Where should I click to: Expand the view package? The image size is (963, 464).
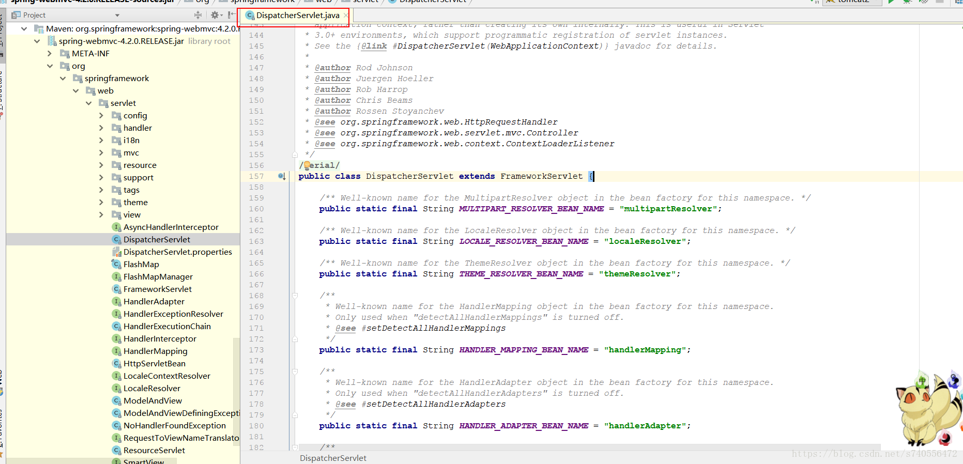coord(101,215)
